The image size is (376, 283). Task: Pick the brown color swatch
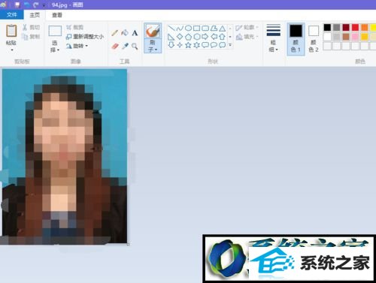pyautogui.click(x=346, y=37)
